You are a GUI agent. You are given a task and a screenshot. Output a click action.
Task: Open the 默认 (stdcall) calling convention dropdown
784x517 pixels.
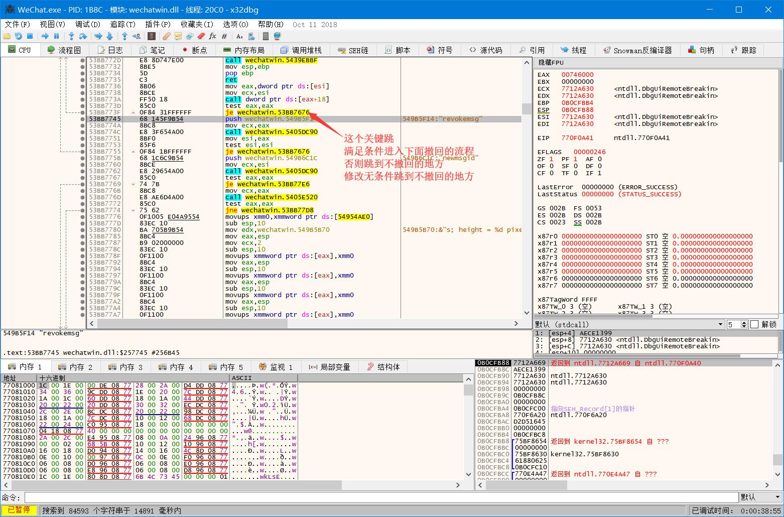click(629, 324)
